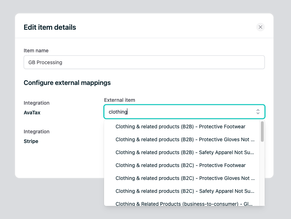The width and height of the screenshot is (291, 219).
Task: Click the dropdown list scrollbar thumb
Action: pyautogui.click(x=262, y=132)
